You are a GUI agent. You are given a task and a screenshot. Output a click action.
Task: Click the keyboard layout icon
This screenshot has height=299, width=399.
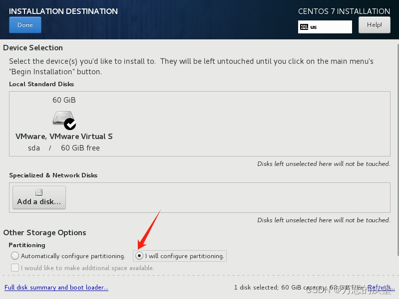[304, 27]
